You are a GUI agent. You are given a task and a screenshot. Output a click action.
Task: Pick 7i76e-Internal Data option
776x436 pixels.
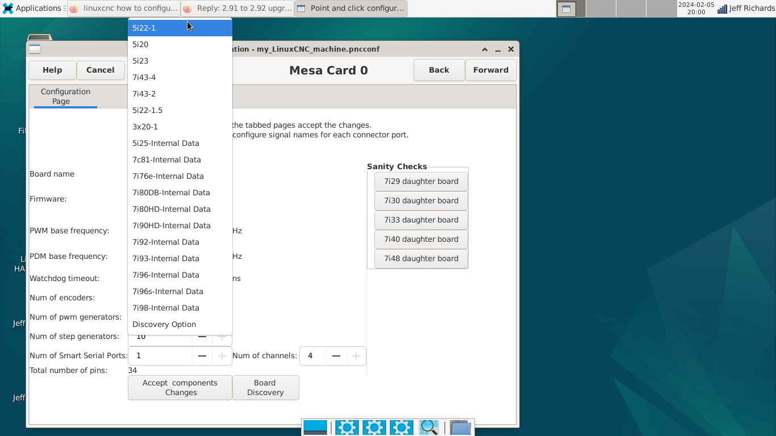(x=180, y=176)
